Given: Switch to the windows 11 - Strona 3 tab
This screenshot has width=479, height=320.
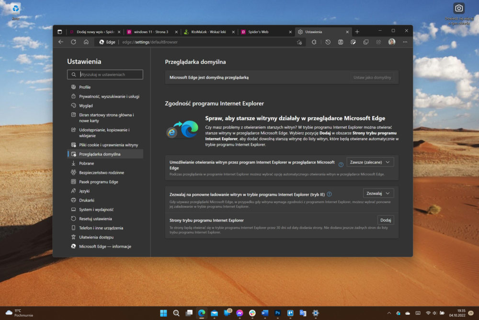Looking at the screenshot, I should (151, 32).
